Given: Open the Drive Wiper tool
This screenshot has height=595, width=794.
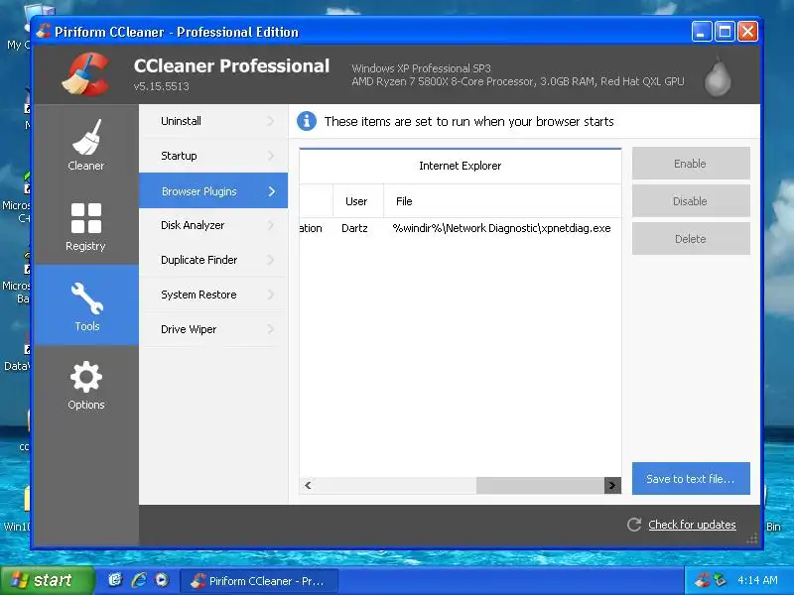Looking at the screenshot, I should (213, 329).
